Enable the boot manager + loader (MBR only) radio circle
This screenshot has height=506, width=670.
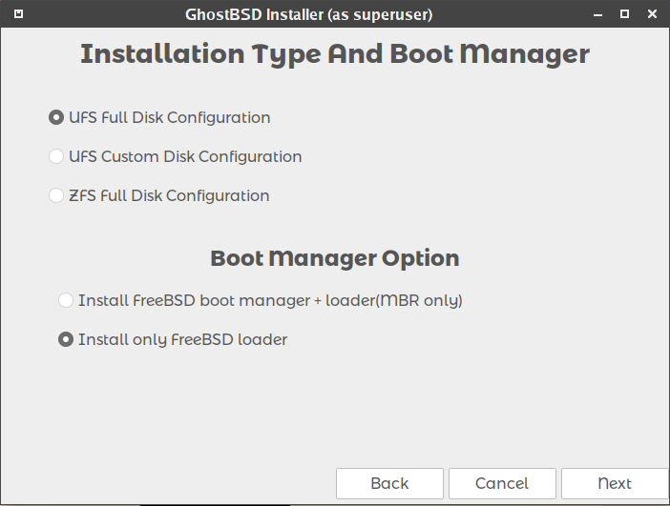[x=66, y=300]
